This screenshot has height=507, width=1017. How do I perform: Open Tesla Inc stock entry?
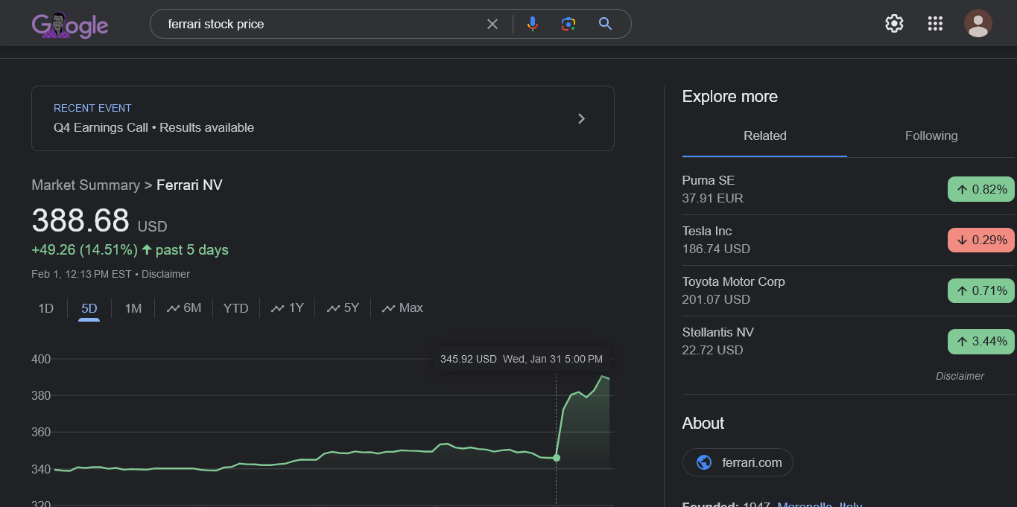[849, 240]
